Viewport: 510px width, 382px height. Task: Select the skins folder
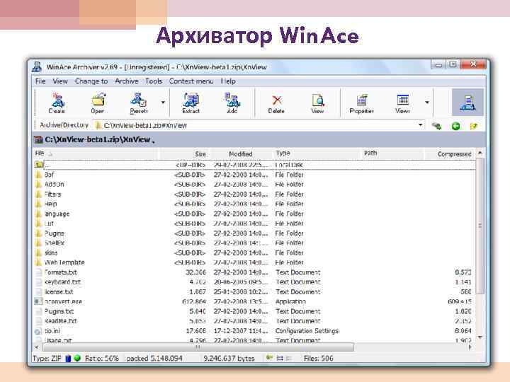pyautogui.click(x=254, y=253)
